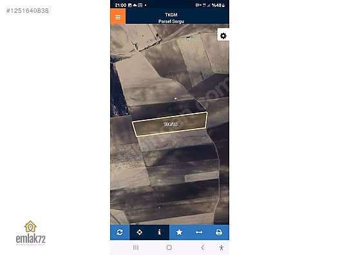This screenshot has width=340, height=255.
Task: Select the measure distance arrow tool
Action: (x=199, y=232)
